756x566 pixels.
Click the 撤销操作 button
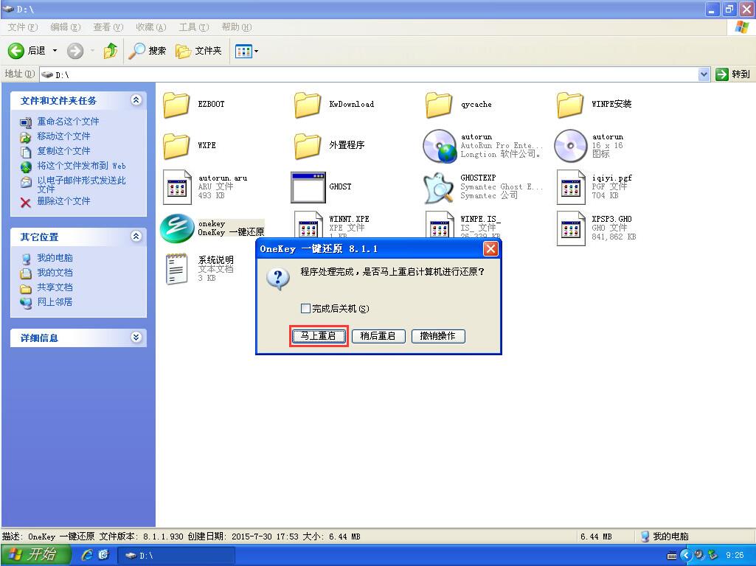tap(437, 336)
